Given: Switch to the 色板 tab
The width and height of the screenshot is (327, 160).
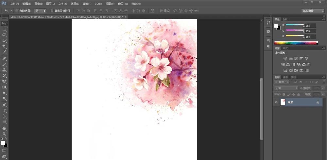Looking at the screenshot, I should pos(285,19).
